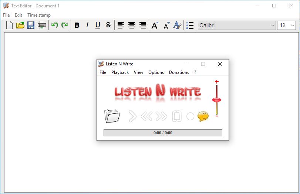Center align the text

click(x=132, y=25)
